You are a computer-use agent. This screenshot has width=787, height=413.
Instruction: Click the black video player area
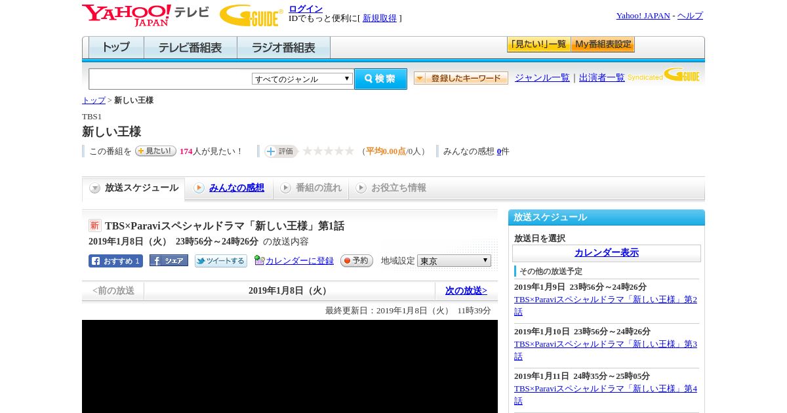[x=290, y=366]
